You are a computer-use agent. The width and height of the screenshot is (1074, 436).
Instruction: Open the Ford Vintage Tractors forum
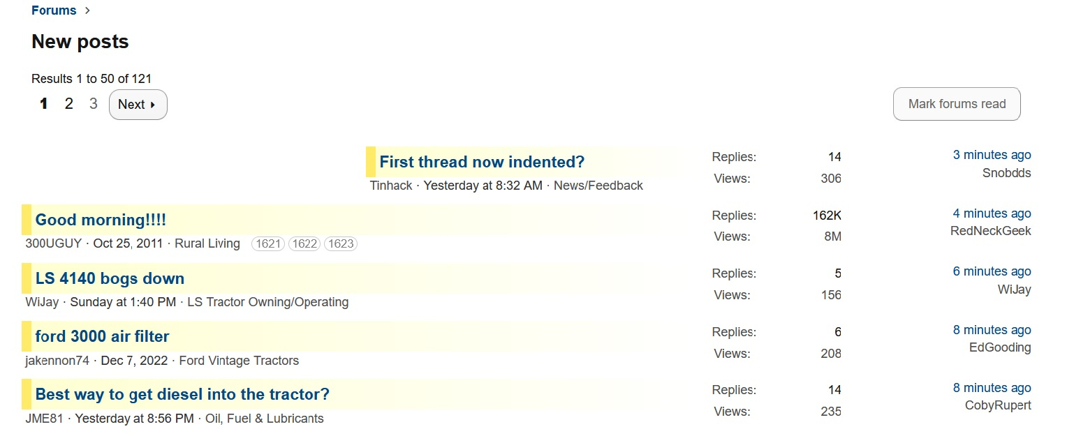pyautogui.click(x=239, y=361)
